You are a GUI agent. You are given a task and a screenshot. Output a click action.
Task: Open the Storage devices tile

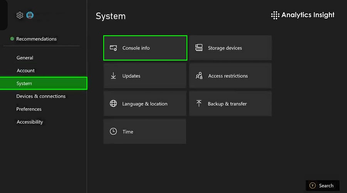coord(230,48)
